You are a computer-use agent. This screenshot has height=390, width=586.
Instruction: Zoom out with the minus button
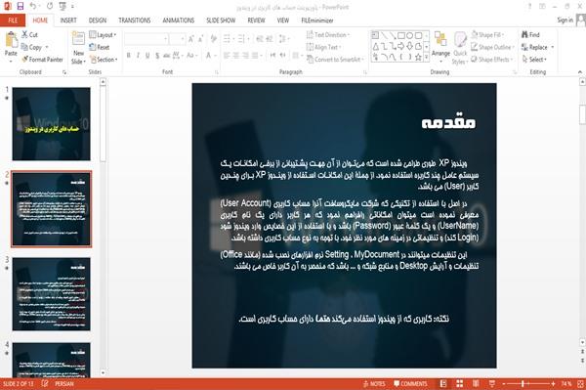(x=503, y=383)
